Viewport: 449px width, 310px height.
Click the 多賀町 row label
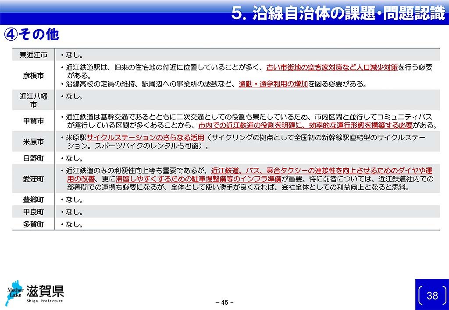click(x=33, y=224)
